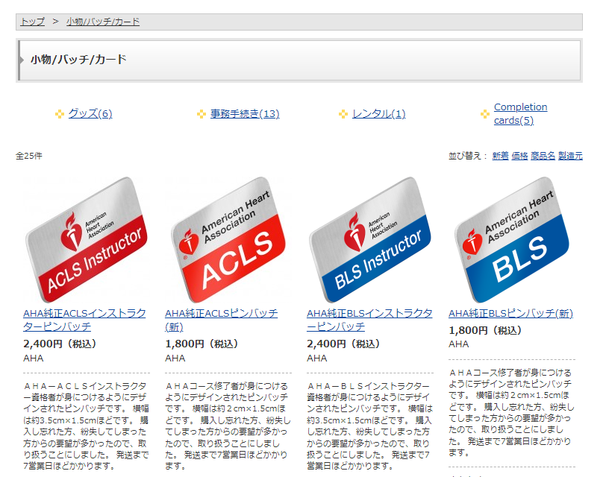
Task: Open Completion cards(5) subcategory
Action: [x=520, y=113]
